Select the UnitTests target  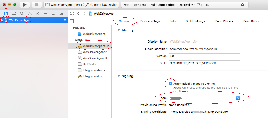[89, 64]
